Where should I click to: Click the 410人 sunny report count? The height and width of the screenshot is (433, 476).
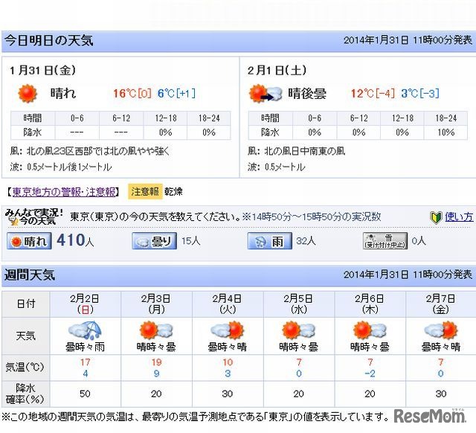pos(75,240)
